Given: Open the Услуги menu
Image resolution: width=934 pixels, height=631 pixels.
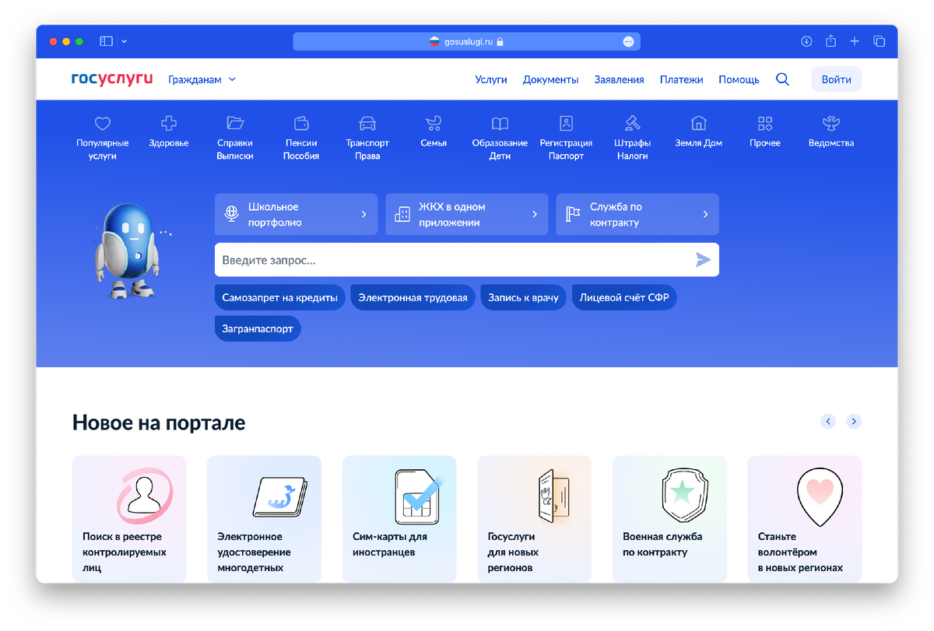Looking at the screenshot, I should pyautogui.click(x=491, y=79).
